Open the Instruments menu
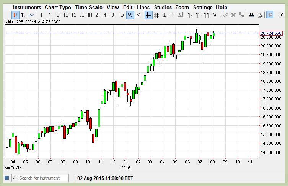This screenshot has height=186, width=288. [x=27, y=7]
